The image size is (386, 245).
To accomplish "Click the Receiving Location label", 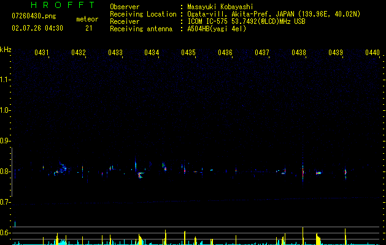I will 143,14.
